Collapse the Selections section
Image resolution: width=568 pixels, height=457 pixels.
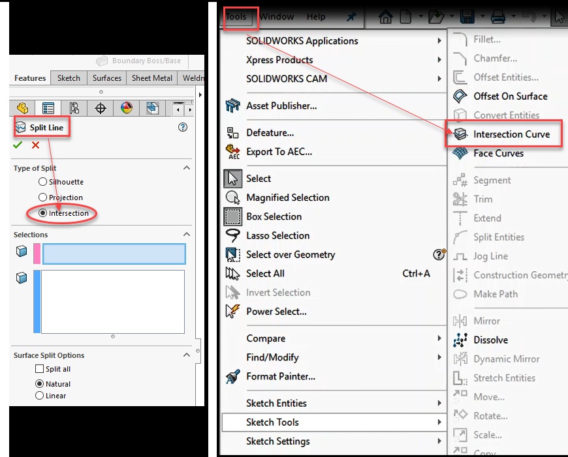tap(187, 235)
